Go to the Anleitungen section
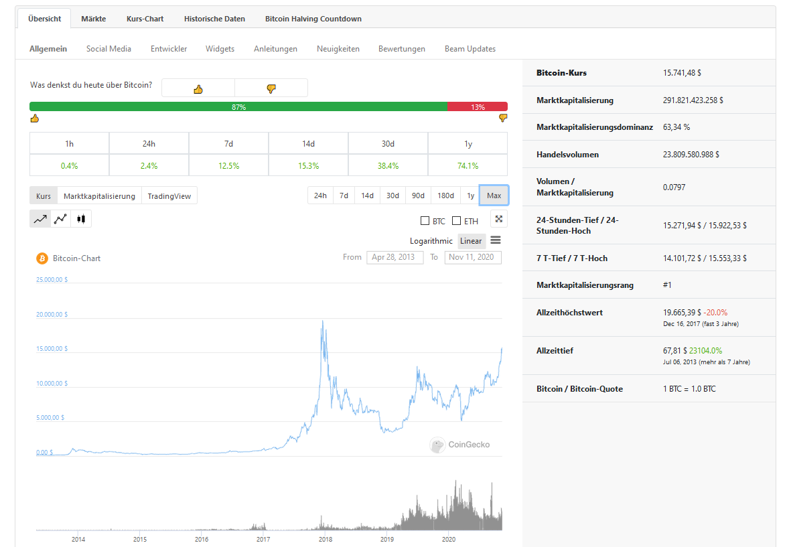Image resolution: width=787 pixels, height=547 pixels. (275, 49)
